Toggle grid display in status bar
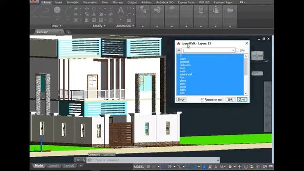Image resolution: width=304 pixels, height=171 pixels. pyautogui.click(x=148, y=167)
